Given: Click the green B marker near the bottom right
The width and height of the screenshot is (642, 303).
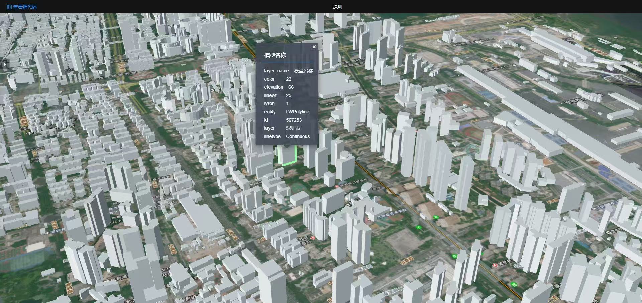Looking at the screenshot, I should pos(514,284).
